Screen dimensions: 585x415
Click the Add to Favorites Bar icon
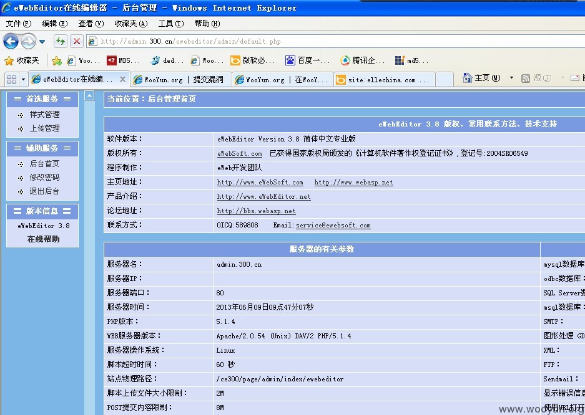point(57,60)
